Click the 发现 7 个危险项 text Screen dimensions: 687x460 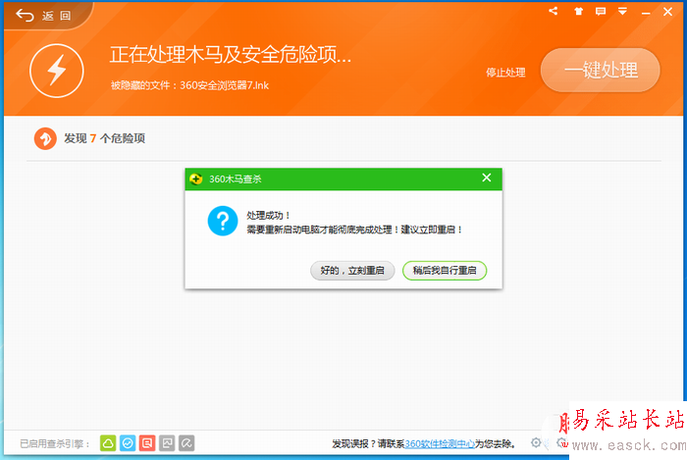tap(105, 138)
